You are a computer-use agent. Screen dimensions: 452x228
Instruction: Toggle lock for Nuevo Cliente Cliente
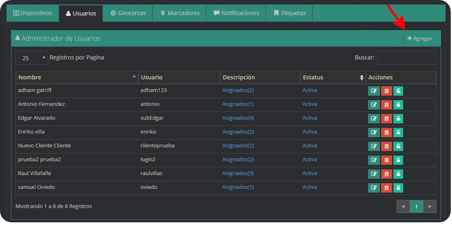(398, 146)
